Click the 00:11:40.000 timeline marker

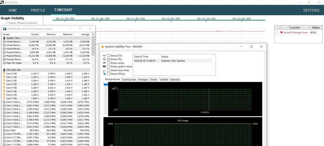pos(100,19)
